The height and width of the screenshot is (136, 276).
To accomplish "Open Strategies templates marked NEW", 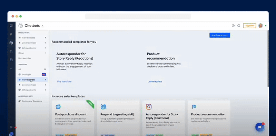I will (32, 74).
